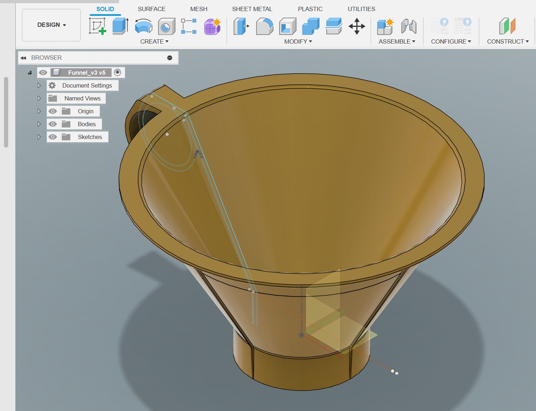Open the DESIGN workspace switcher

(x=51, y=25)
